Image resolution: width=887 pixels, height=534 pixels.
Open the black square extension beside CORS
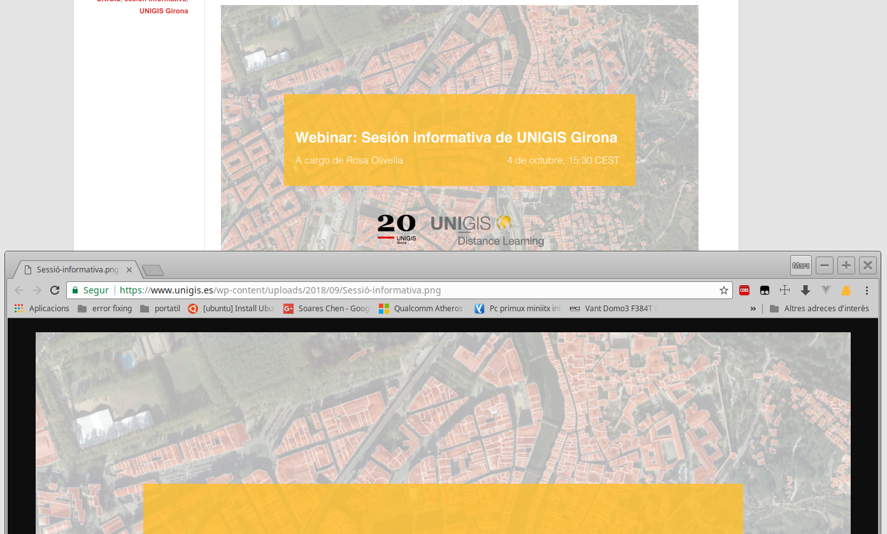[x=765, y=290]
